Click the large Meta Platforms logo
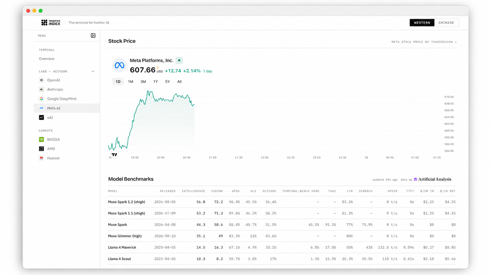490x275 pixels. (119, 65)
